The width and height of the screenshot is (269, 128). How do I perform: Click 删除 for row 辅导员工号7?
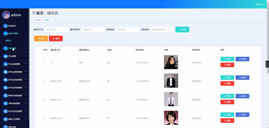click(x=227, y=102)
